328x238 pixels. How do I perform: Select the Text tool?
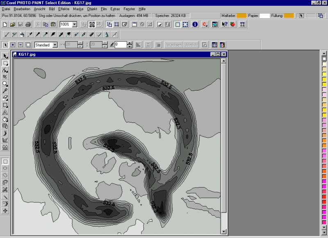coord(5,112)
